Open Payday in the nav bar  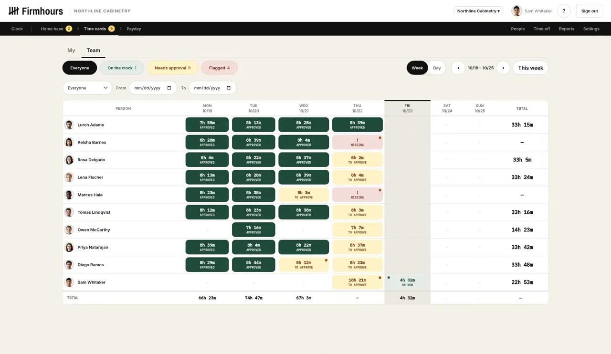[134, 29]
